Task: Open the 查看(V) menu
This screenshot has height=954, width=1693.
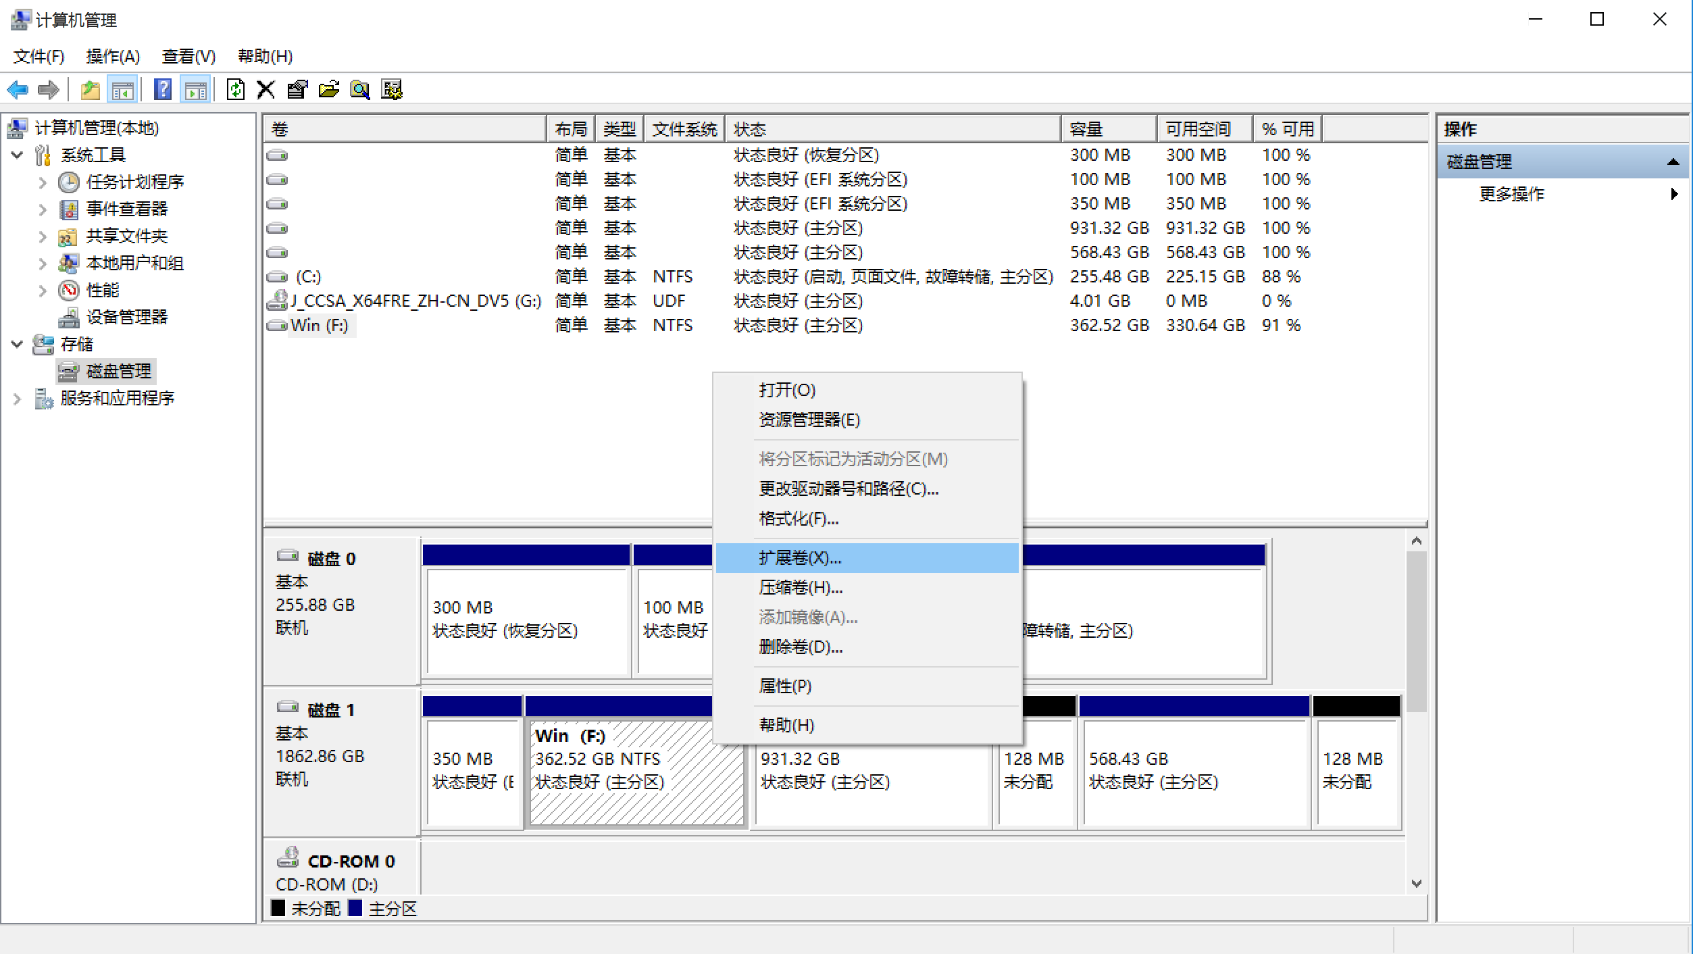Action: click(x=188, y=56)
